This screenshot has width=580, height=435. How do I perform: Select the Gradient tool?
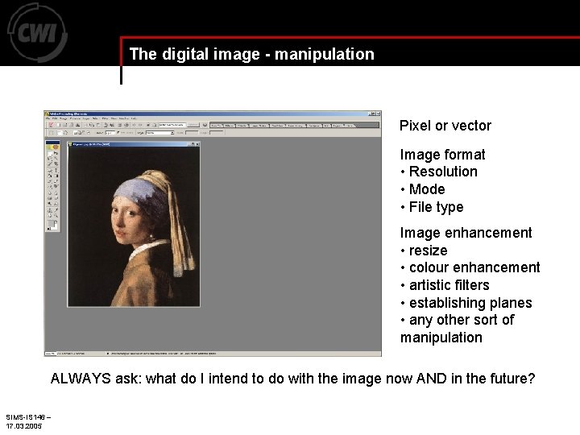(x=56, y=176)
